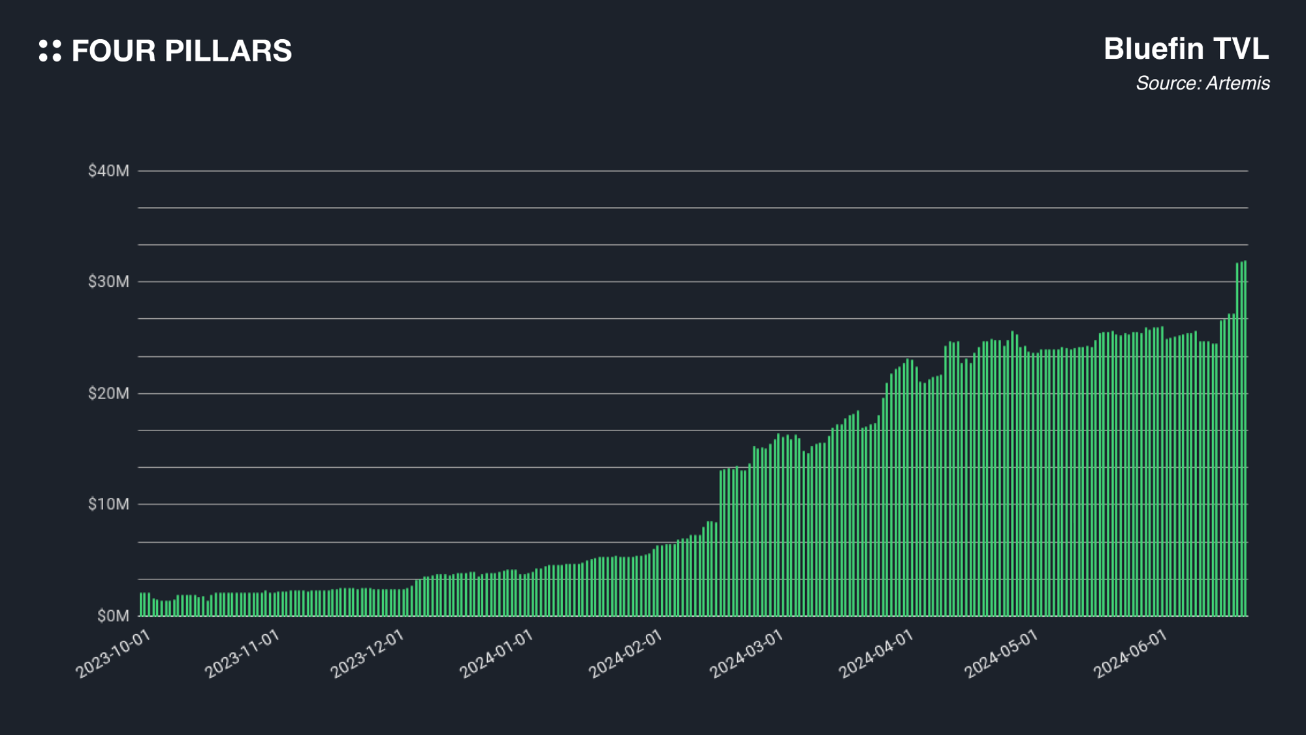Click the 2023-11-01 date label
Screen dimensions: 1306x735
(x=242, y=655)
